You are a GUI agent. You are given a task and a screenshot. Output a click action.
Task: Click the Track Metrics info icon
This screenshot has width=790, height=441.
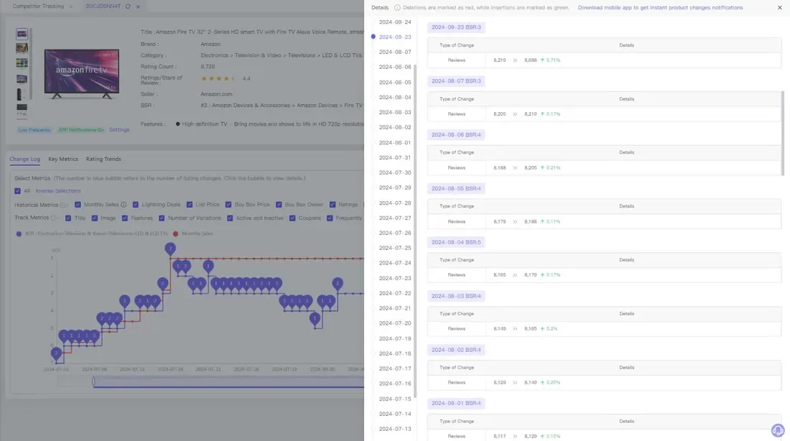click(x=53, y=218)
